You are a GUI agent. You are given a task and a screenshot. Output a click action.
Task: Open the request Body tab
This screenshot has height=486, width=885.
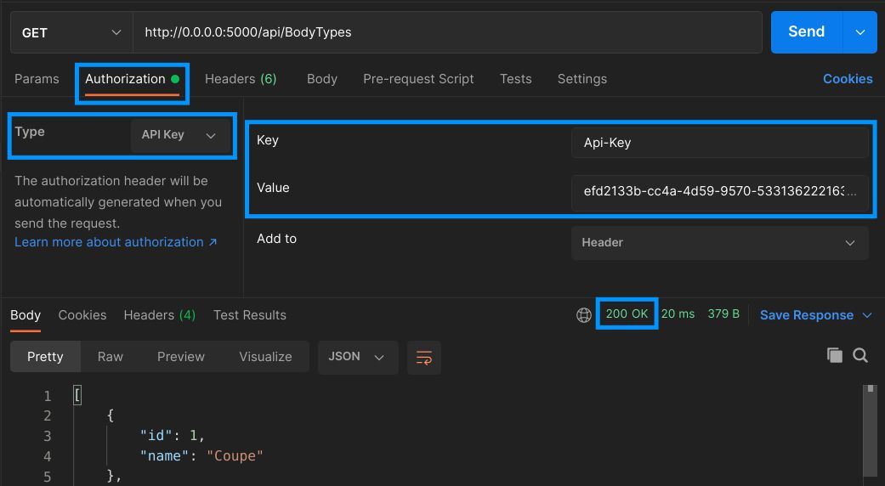click(x=321, y=79)
